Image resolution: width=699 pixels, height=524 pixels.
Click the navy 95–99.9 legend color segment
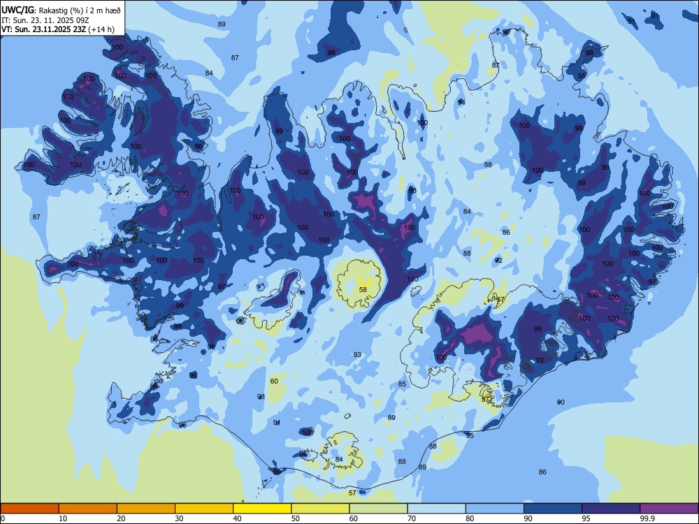click(611, 509)
